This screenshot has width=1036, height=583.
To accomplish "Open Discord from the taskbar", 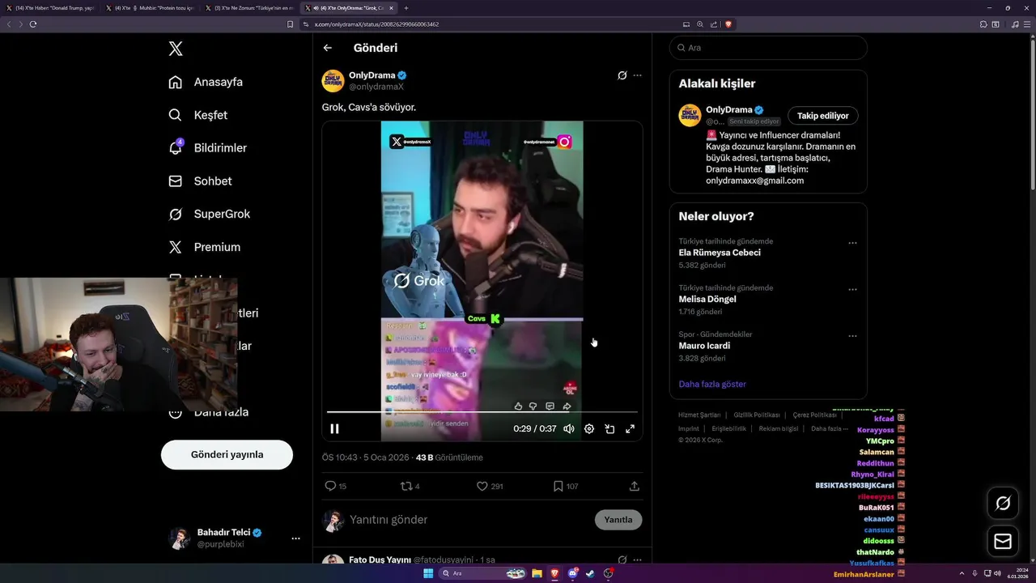I will (573, 573).
